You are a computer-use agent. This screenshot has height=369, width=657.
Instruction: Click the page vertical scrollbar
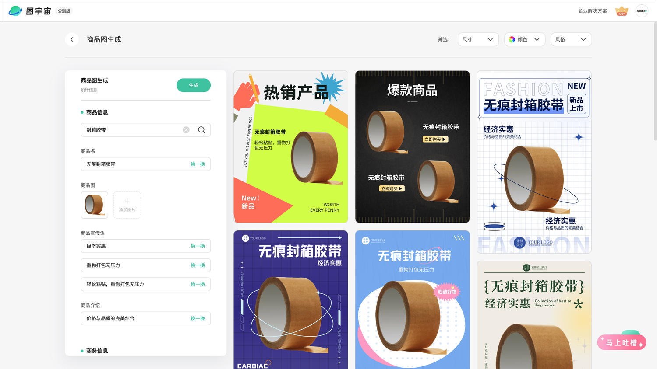tap(655, 81)
